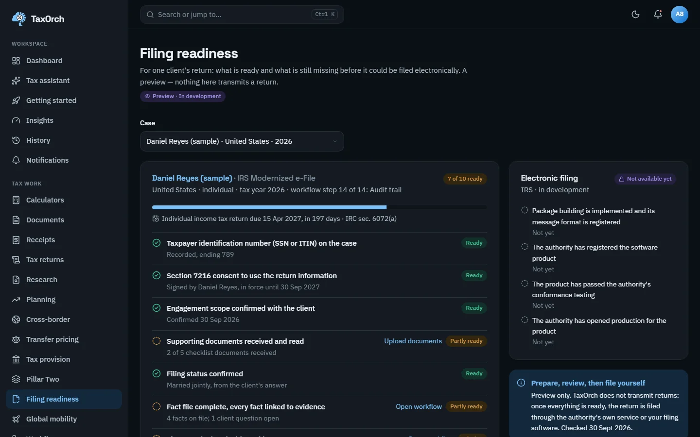Click Married jointly, from the client's answer
This screenshot has width=700, height=437.
(227, 385)
